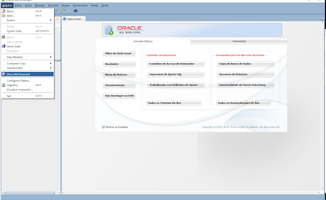Choose Salvar Tudo menu entry
The height and width of the screenshot is (200, 326).
(27, 46)
